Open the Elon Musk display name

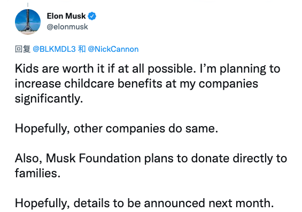(66, 16)
